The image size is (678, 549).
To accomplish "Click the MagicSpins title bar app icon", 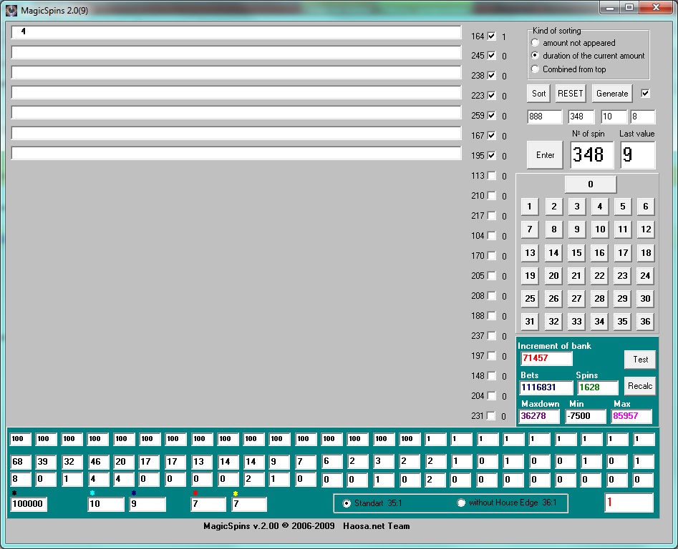I will tap(11, 10).
